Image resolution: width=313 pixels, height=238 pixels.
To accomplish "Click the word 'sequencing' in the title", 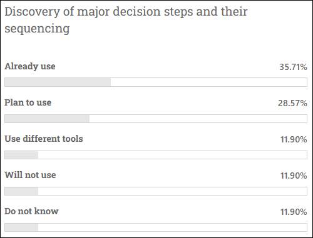I will (37, 29).
